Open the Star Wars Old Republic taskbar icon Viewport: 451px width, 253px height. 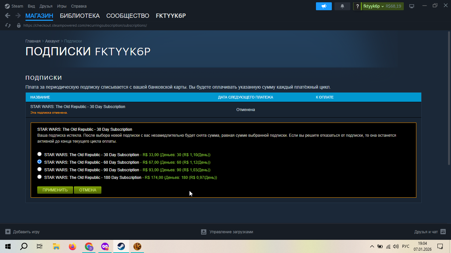[x=137, y=246]
